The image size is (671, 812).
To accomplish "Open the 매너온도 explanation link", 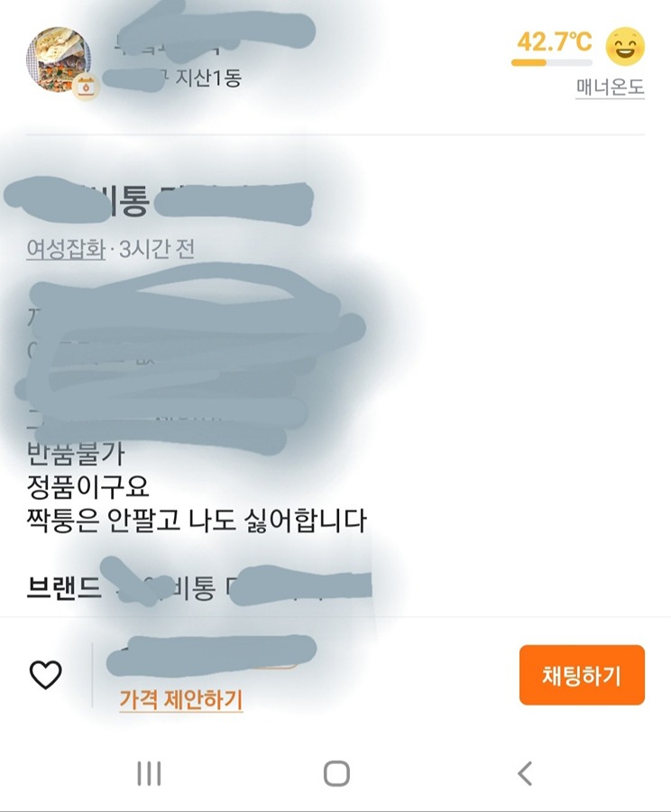I will pyautogui.click(x=610, y=88).
